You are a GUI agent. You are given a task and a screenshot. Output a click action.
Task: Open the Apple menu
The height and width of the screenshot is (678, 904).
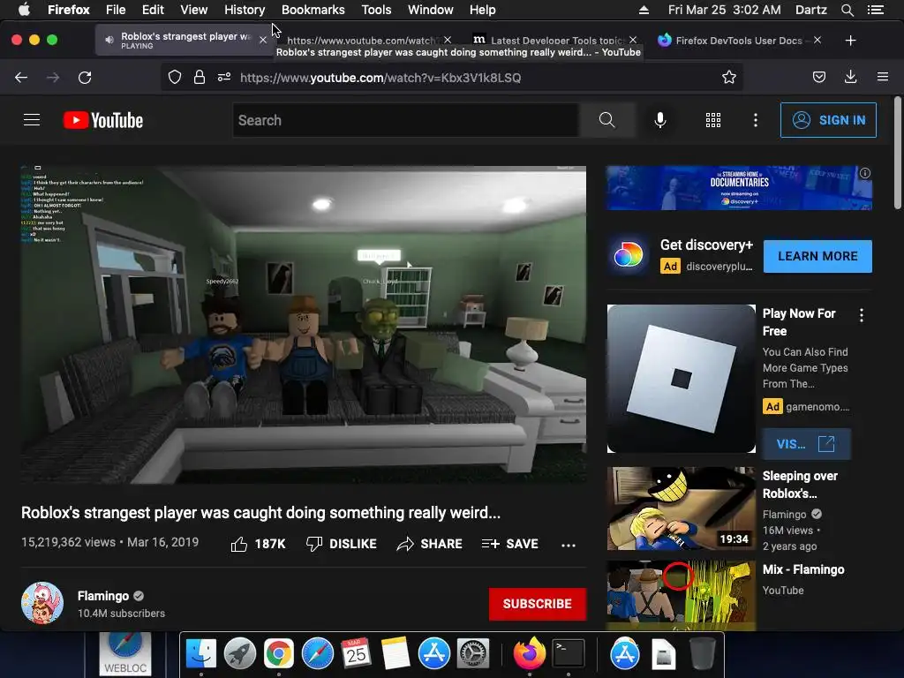24,10
